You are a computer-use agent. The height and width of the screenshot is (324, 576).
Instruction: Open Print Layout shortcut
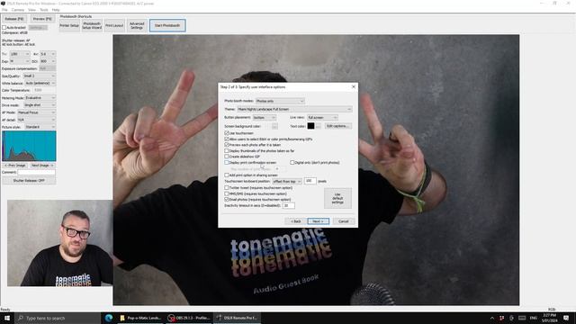point(114,25)
